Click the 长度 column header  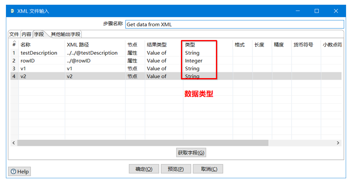pyautogui.click(x=262, y=45)
